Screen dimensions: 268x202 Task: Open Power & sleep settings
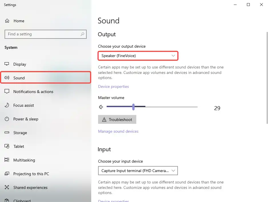pos(45,119)
